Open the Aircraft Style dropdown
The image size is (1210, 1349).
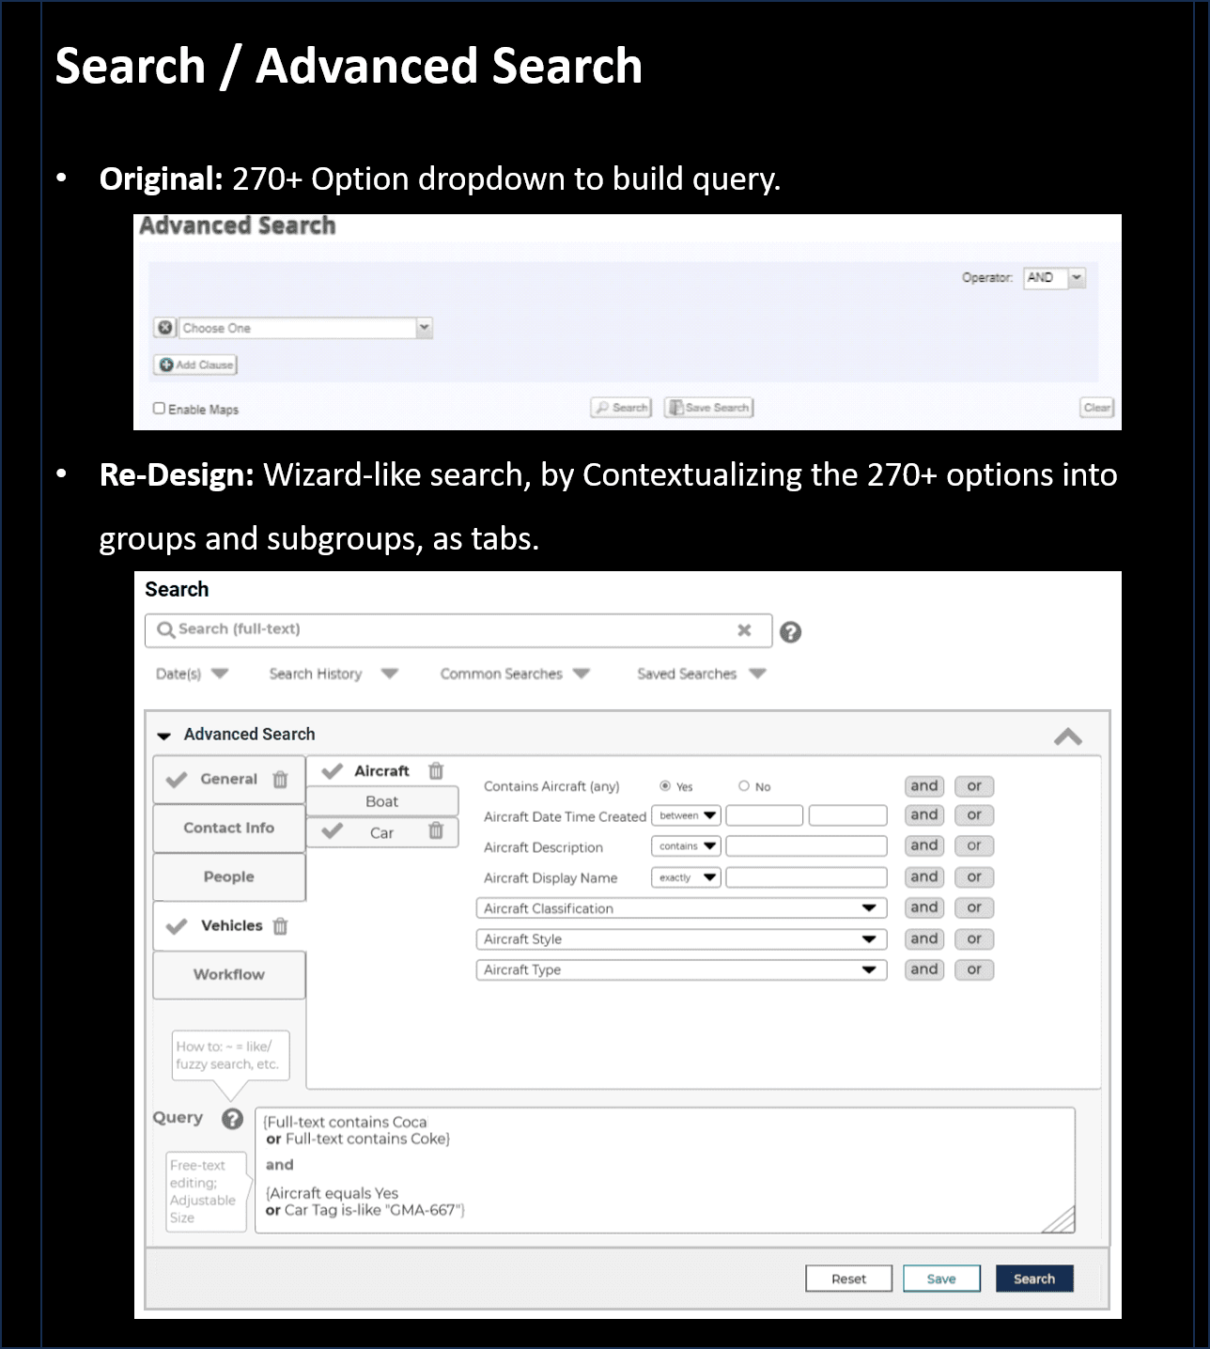coord(682,939)
